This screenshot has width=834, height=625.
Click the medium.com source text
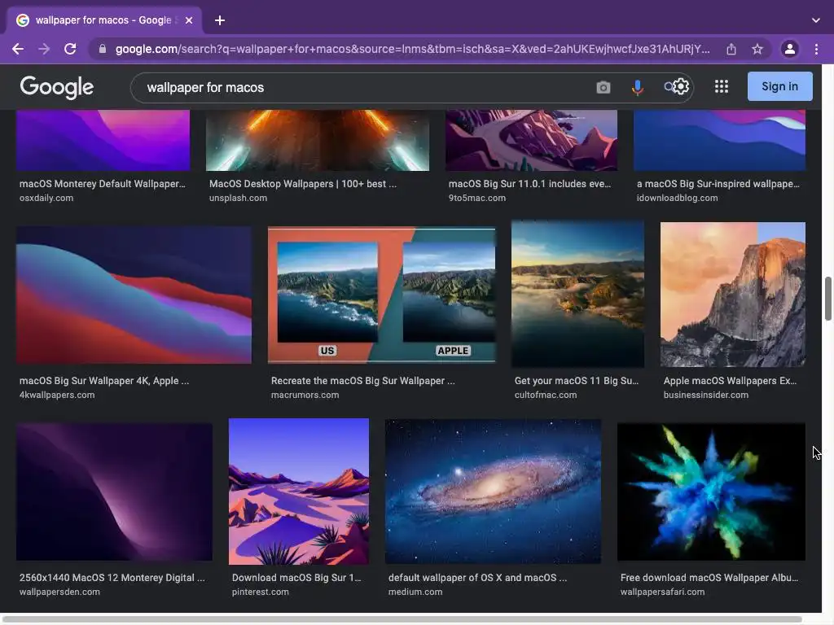(x=415, y=592)
